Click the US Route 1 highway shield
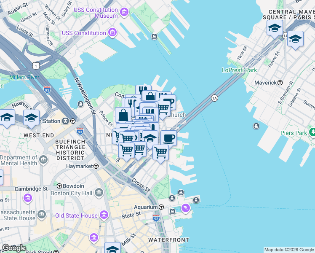315x253 pixels. coord(36,66)
